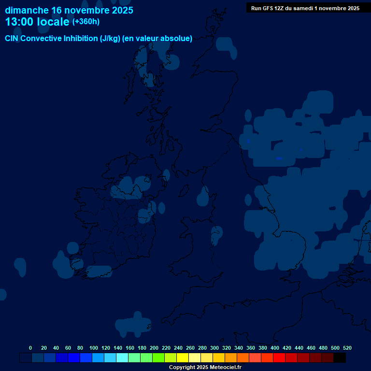
Task: Click the CIN Convective Inhibition title text
Action: tap(99, 39)
